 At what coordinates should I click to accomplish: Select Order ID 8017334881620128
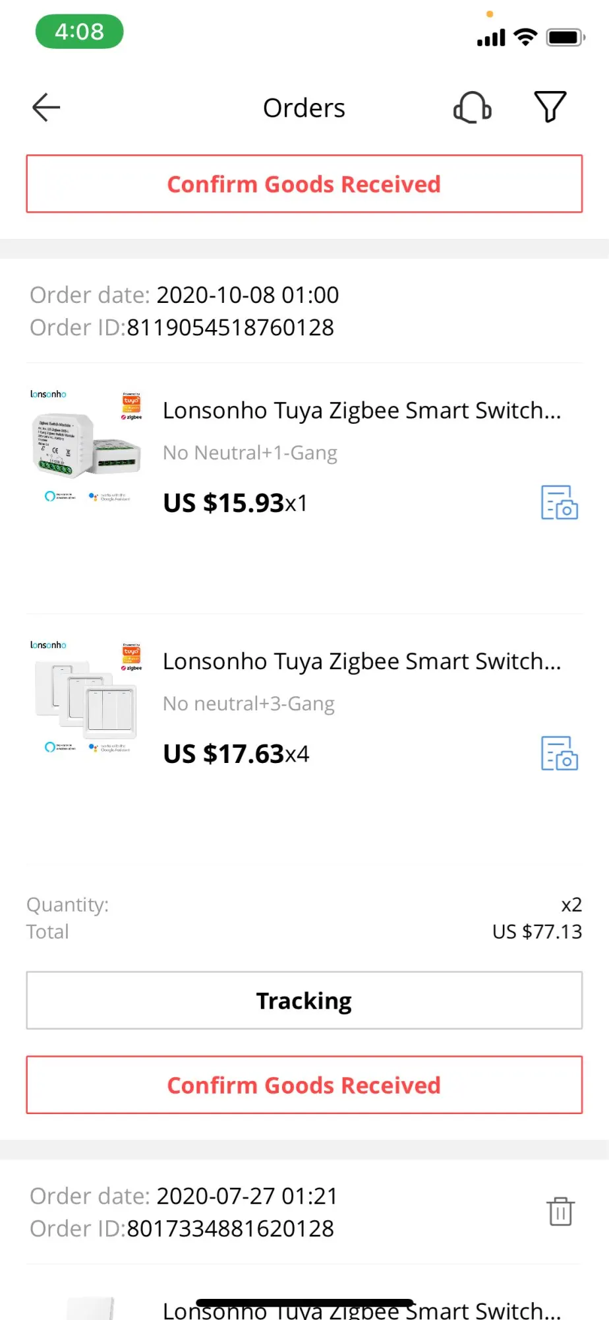(x=230, y=1228)
